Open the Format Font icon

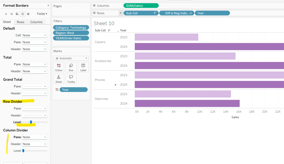point(6,14)
